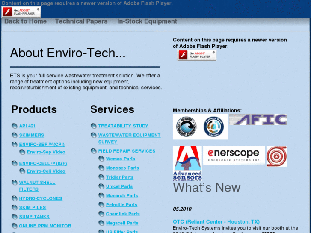Go Back to Home
Viewport: 311px width, 233px height.
[26, 21]
